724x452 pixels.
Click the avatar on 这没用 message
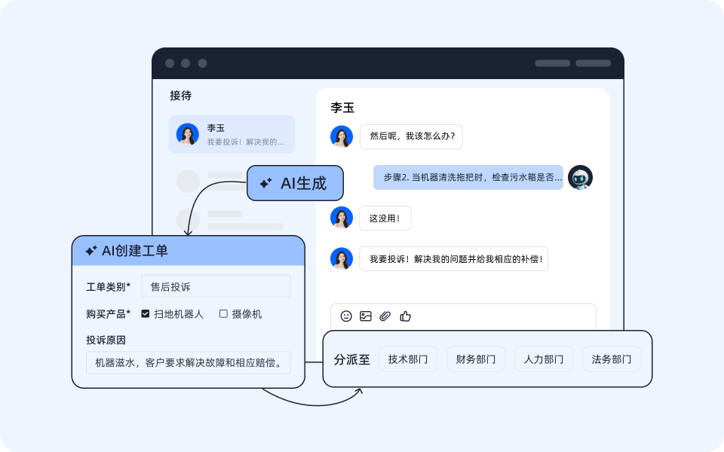click(x=342, y=218)
